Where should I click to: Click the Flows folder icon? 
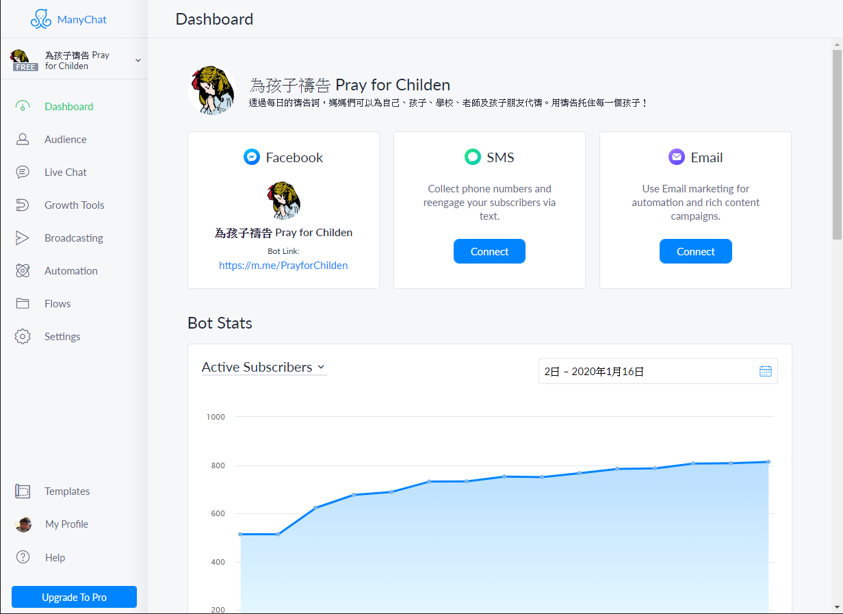[x=23, y=303]
